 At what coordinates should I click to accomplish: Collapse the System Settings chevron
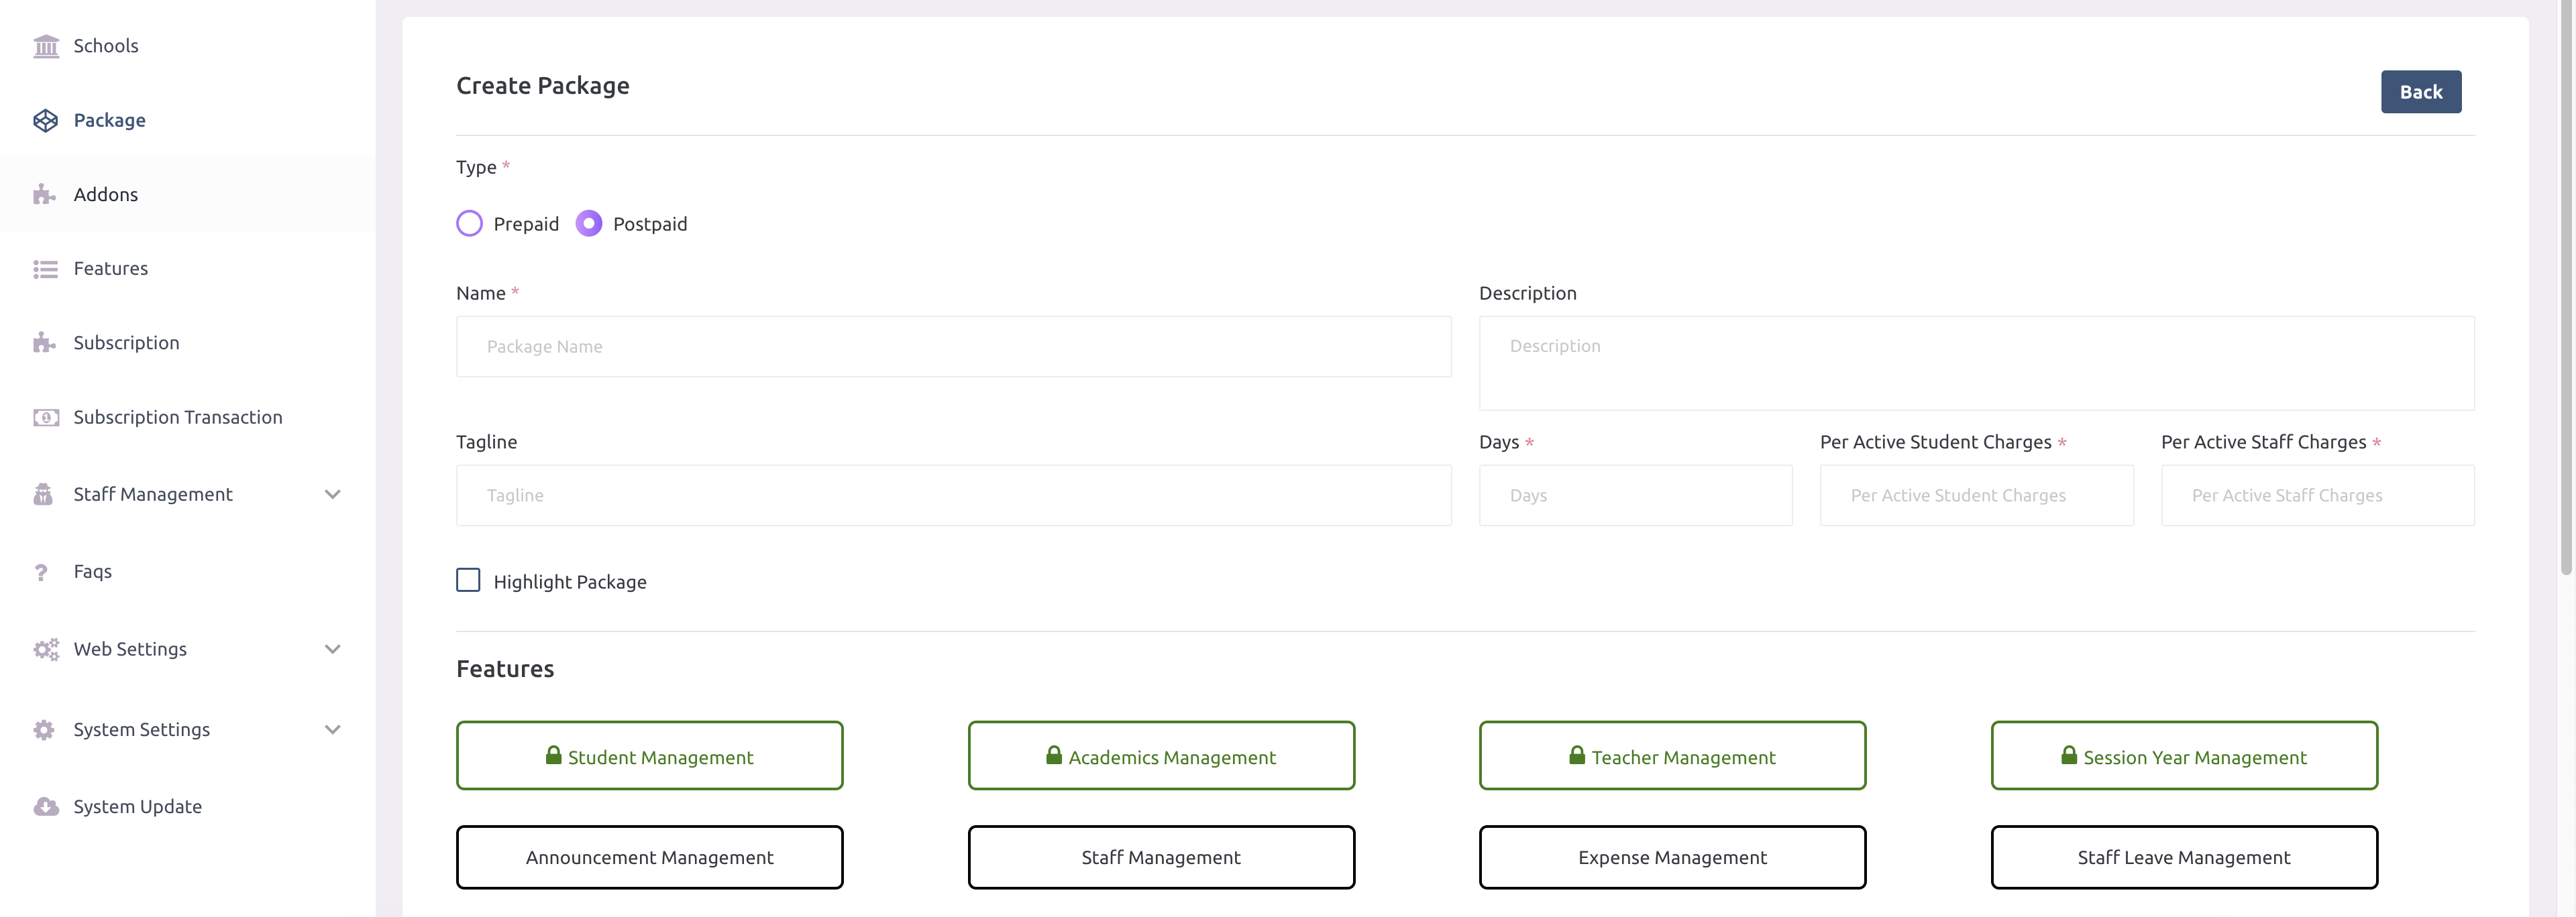pyautogui.click(x=333, y=729)
